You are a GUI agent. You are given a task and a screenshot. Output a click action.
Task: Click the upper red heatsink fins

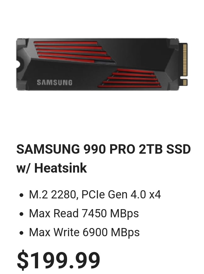click(x=74, y=52)
